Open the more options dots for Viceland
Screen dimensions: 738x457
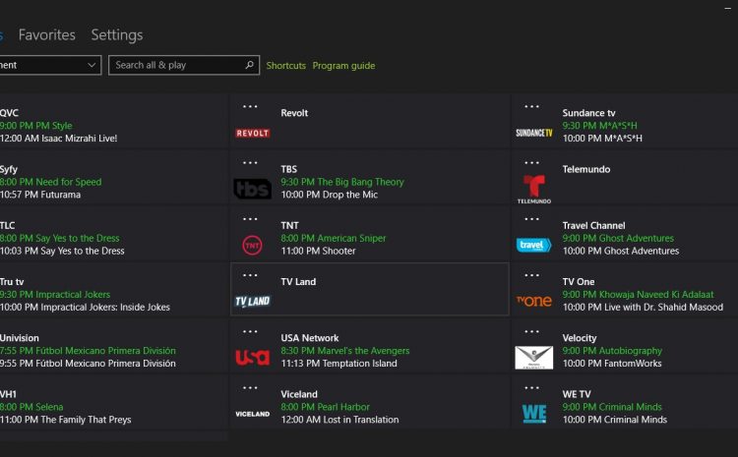point(250,388)
